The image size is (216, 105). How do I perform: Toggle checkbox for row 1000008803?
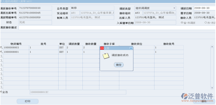(1, 47)
